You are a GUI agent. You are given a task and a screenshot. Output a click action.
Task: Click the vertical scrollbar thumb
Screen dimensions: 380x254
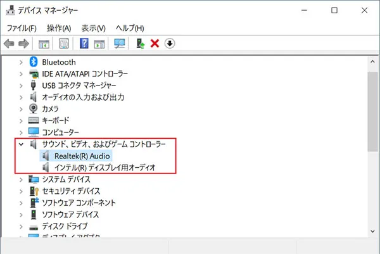(x=372, y=111)
